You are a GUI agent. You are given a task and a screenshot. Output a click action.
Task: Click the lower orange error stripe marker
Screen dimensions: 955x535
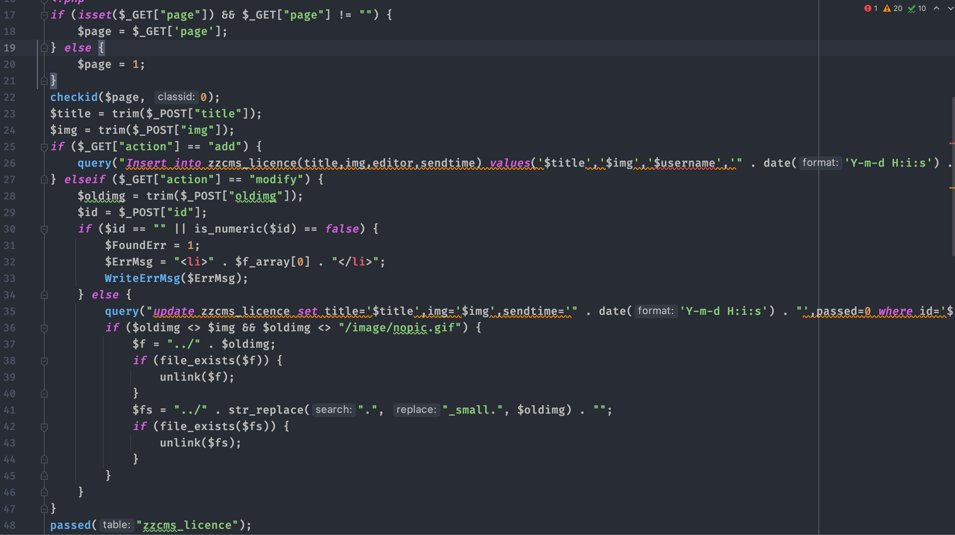pos(952,188)
